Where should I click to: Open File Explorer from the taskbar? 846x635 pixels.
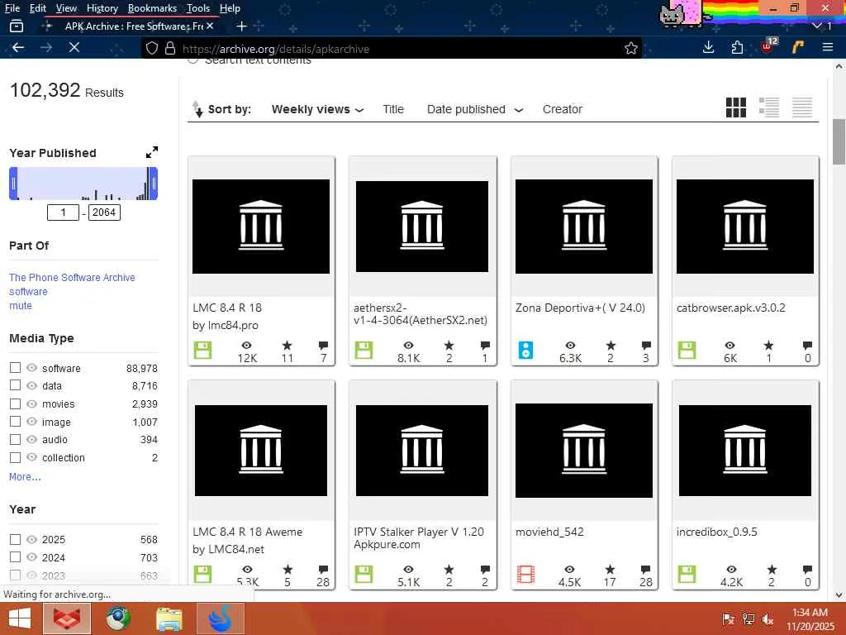[x=169, y=618]
